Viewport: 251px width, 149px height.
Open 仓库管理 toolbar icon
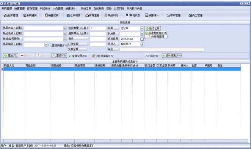[x=11, y=16]
